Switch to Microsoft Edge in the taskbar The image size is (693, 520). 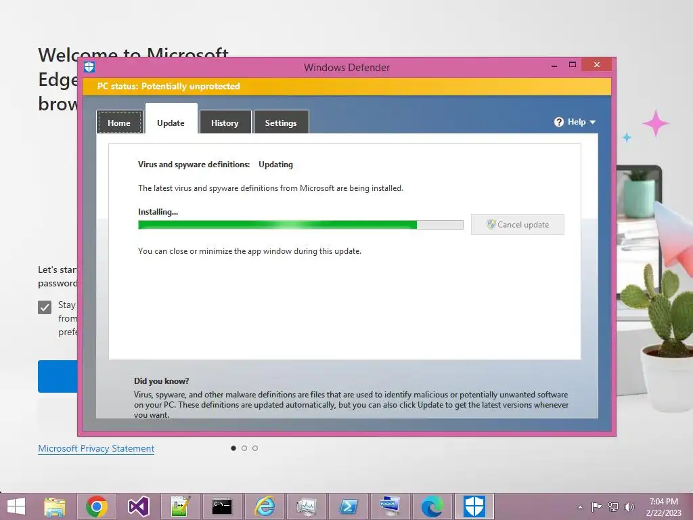432,506
